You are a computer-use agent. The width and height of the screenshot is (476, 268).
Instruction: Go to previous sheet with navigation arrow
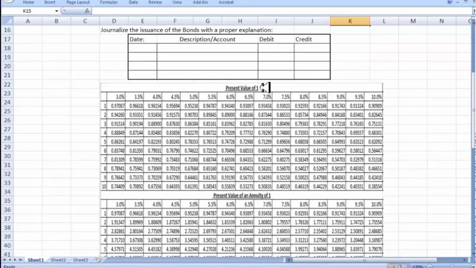coord(10,260)
